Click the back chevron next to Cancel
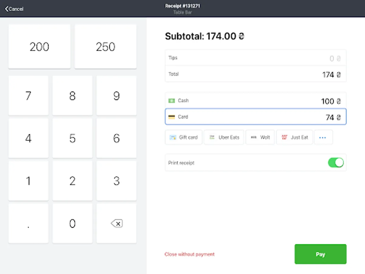The image size is (365, 274). tap(6, 9)
